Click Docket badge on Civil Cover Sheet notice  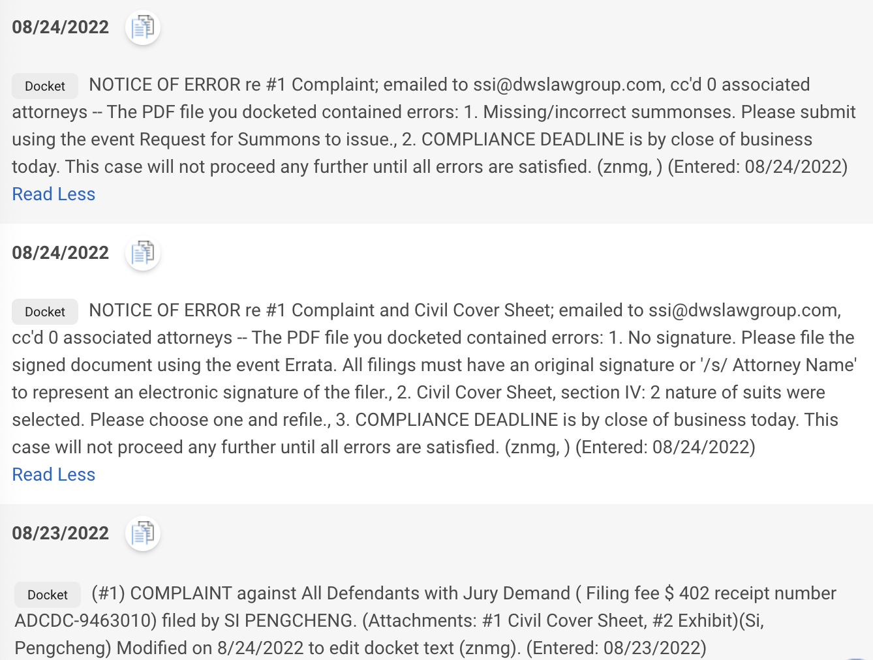(x=45, y=312)
